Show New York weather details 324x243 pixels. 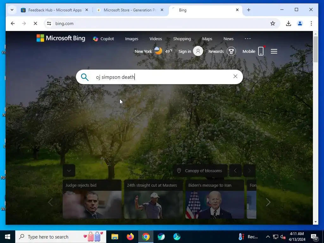tap(153, 51)
